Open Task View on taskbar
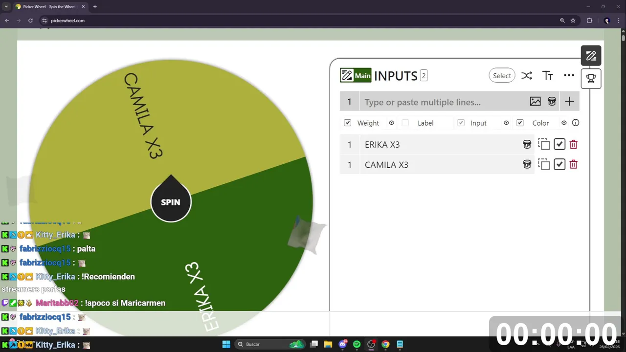Viewport: 626px width, 352px height. coord(314,344)
